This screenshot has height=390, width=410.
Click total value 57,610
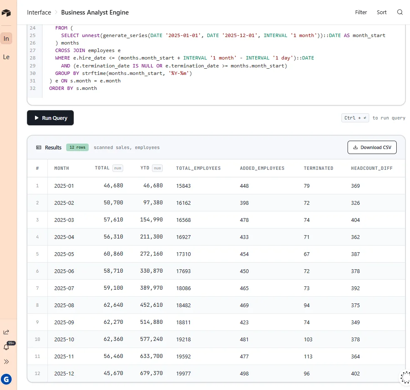pyautogui.click(x=113, y=220)
